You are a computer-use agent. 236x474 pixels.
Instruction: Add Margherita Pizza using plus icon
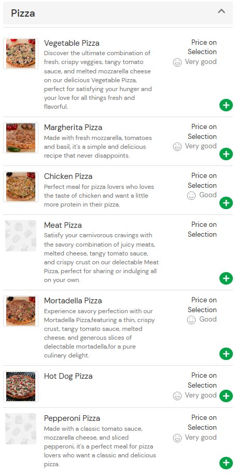click(226, 154)
